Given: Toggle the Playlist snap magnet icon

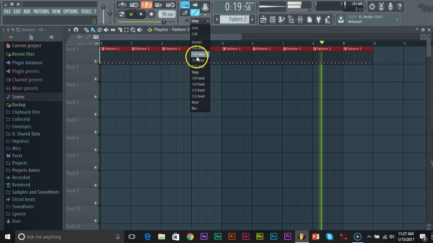Looking at the screenshot, I should [x=76, y=30].
